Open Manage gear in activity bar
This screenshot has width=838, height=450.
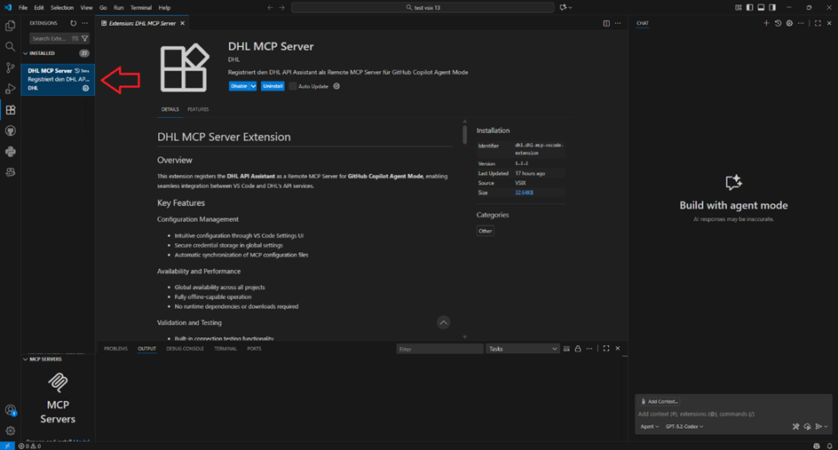10,430
